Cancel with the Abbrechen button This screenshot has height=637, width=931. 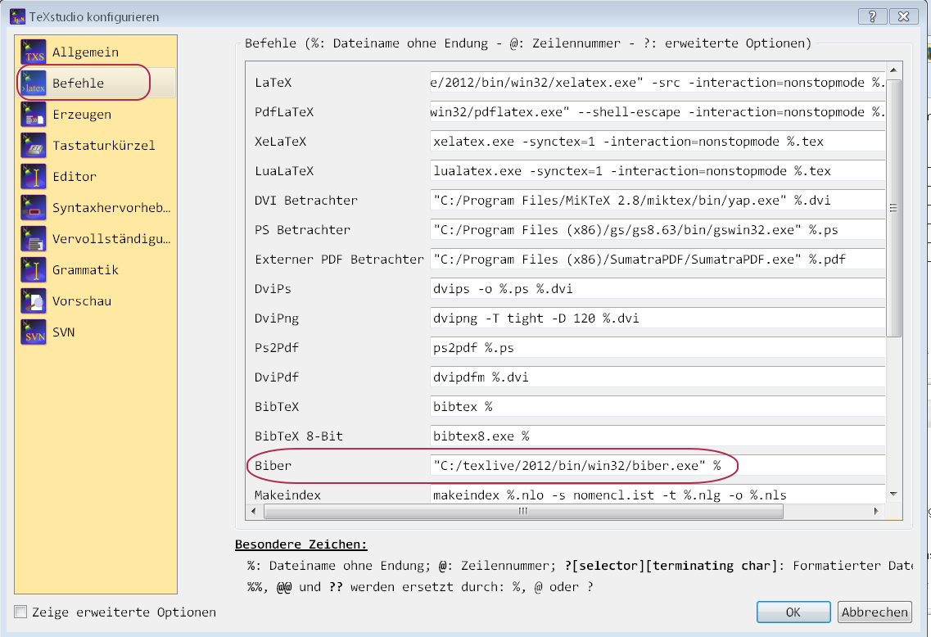[x=875, y=612]
